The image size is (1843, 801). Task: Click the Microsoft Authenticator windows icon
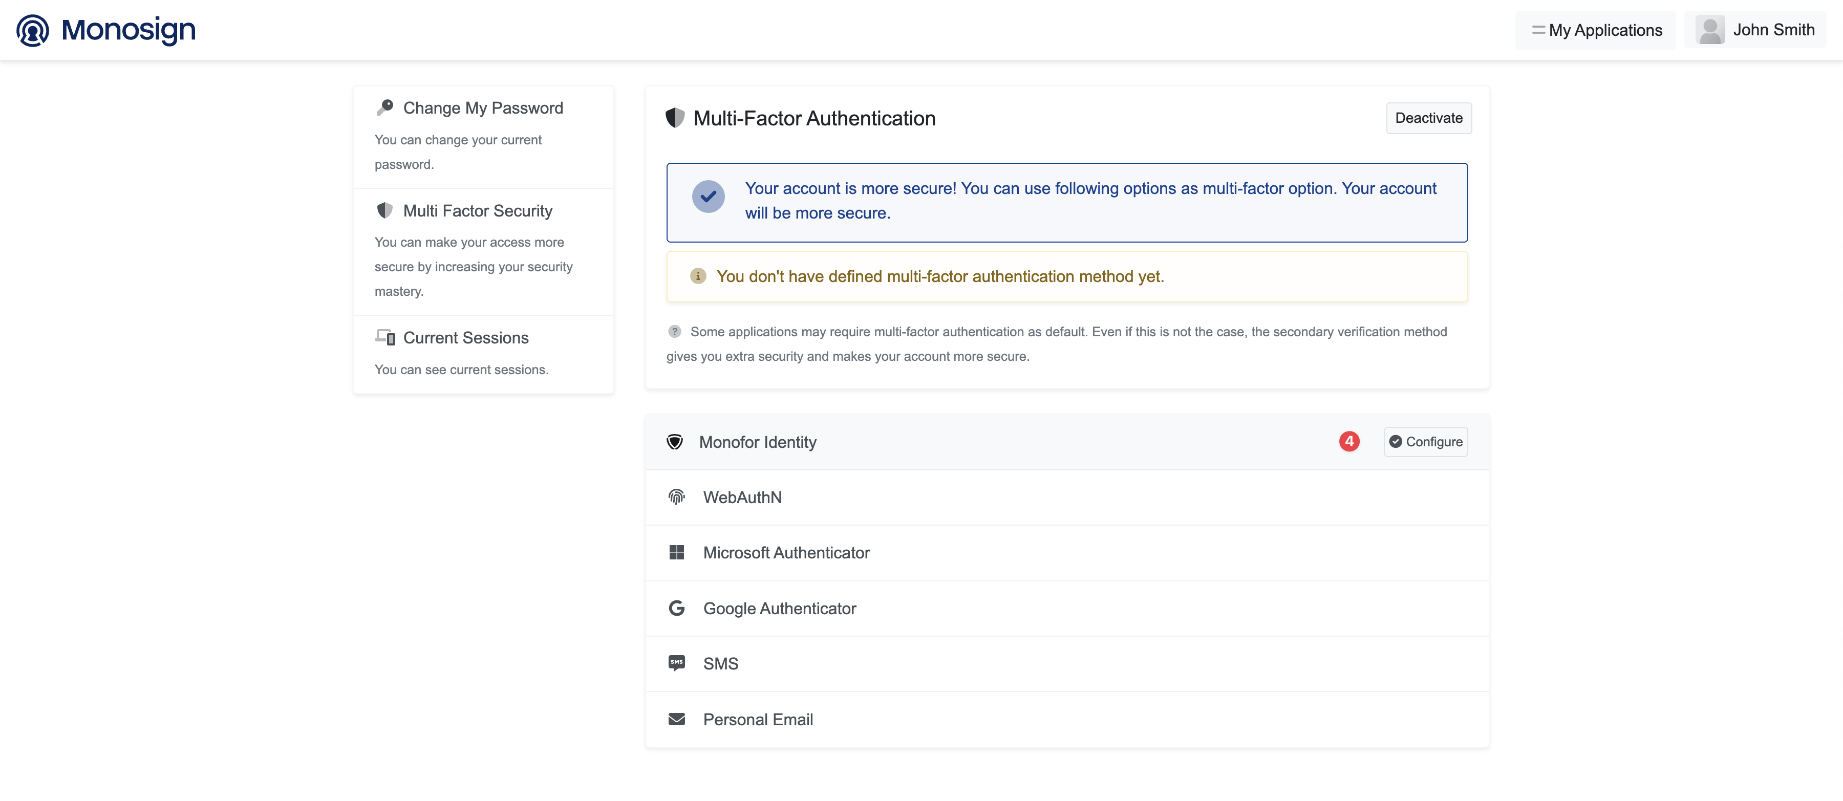[x=676, y=552]
